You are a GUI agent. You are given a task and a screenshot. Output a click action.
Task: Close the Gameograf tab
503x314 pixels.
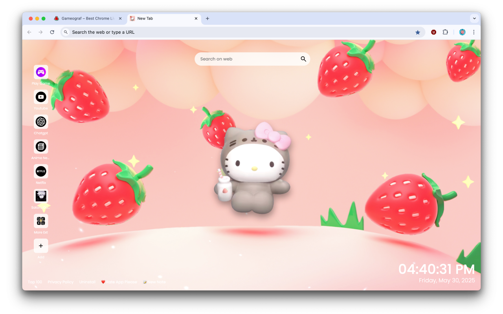[120, 18]
